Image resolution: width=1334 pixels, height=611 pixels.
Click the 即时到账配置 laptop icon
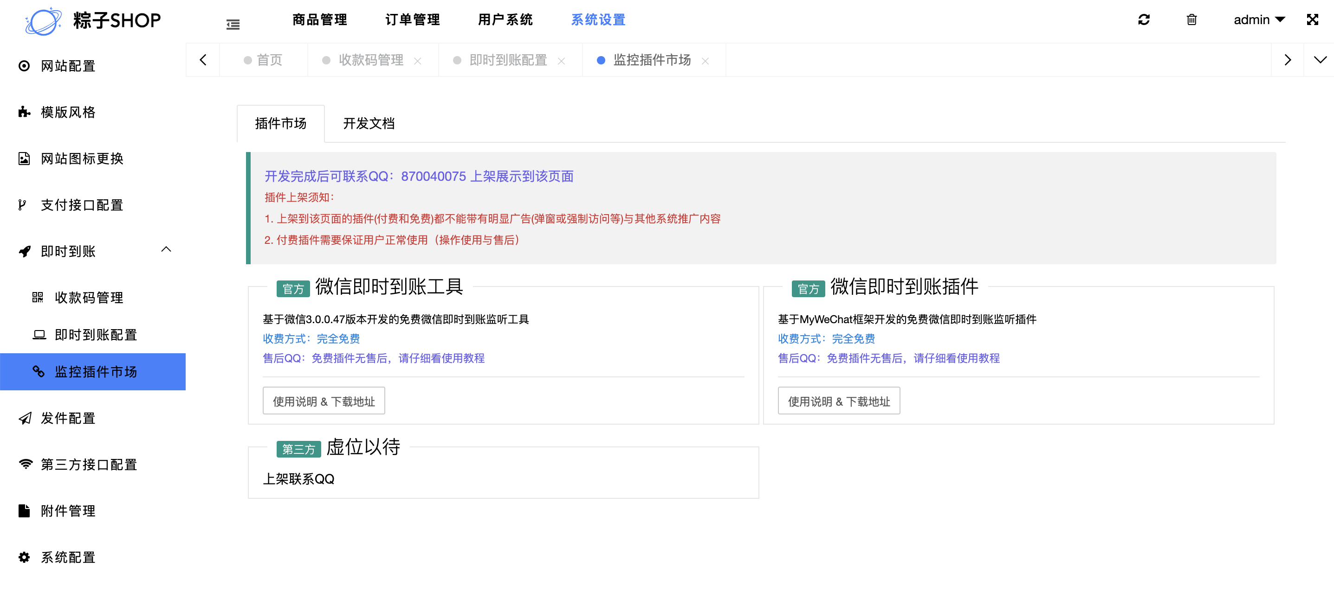(x=39, y=335)
